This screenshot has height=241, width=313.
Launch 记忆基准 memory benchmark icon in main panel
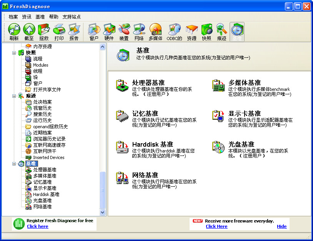(x=122, y=116)
